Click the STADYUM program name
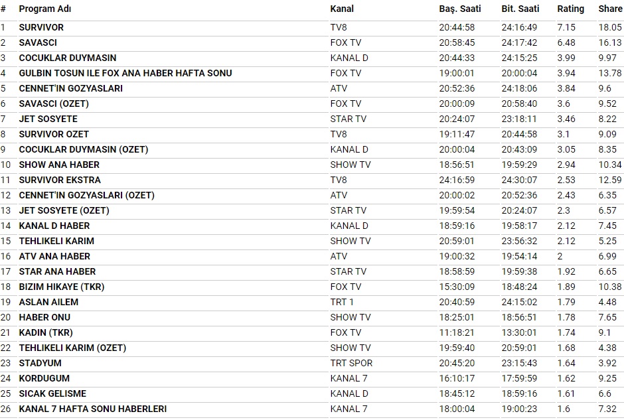 coord(40,363)
